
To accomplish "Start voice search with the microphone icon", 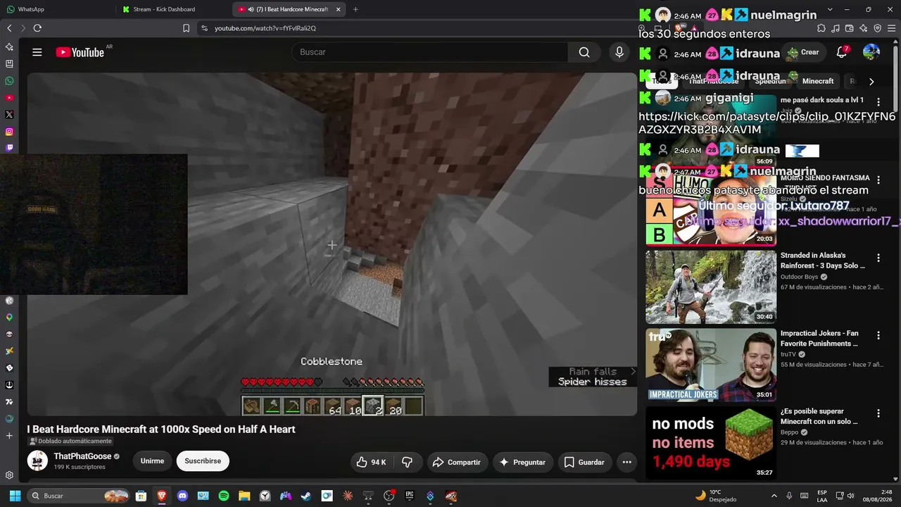I will [619, 52].
